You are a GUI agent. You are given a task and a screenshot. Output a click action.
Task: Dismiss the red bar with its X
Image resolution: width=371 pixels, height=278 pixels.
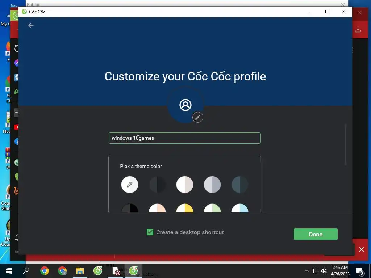point(362,249)
